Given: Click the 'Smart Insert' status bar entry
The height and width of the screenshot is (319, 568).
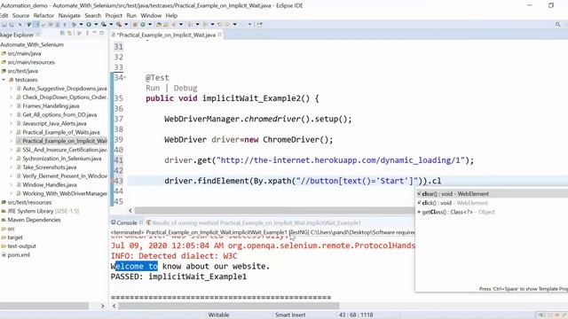Looking at the screenshot, I should [x=290, y=315].
